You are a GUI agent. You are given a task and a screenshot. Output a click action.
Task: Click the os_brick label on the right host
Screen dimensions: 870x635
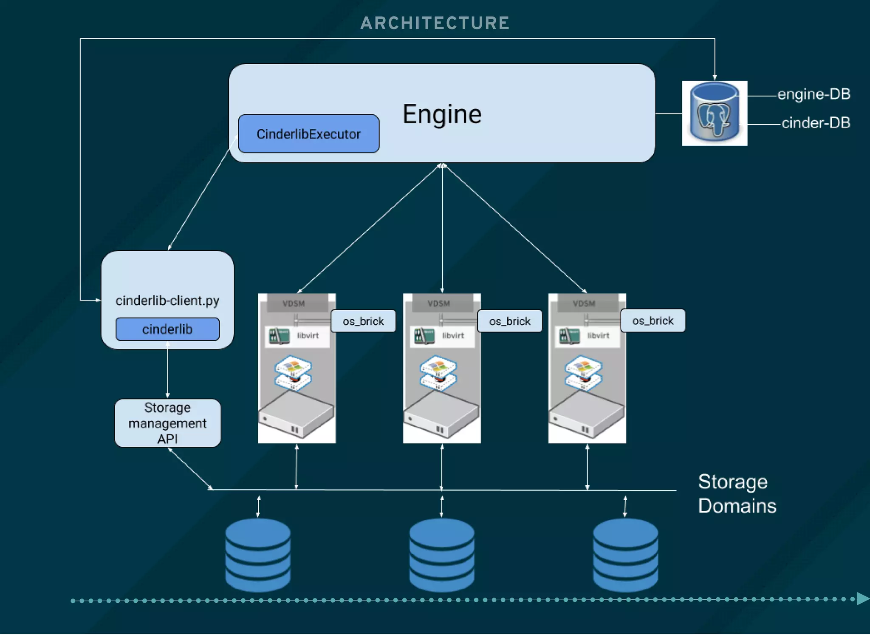tap(652, 320)
